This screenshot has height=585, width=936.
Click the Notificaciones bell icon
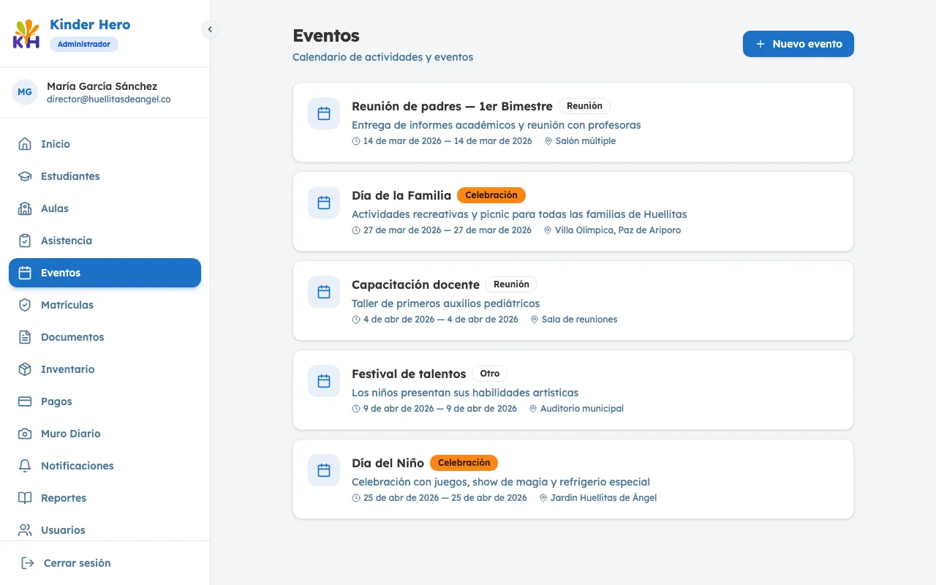pyautogui.click(x=24, y=466)
